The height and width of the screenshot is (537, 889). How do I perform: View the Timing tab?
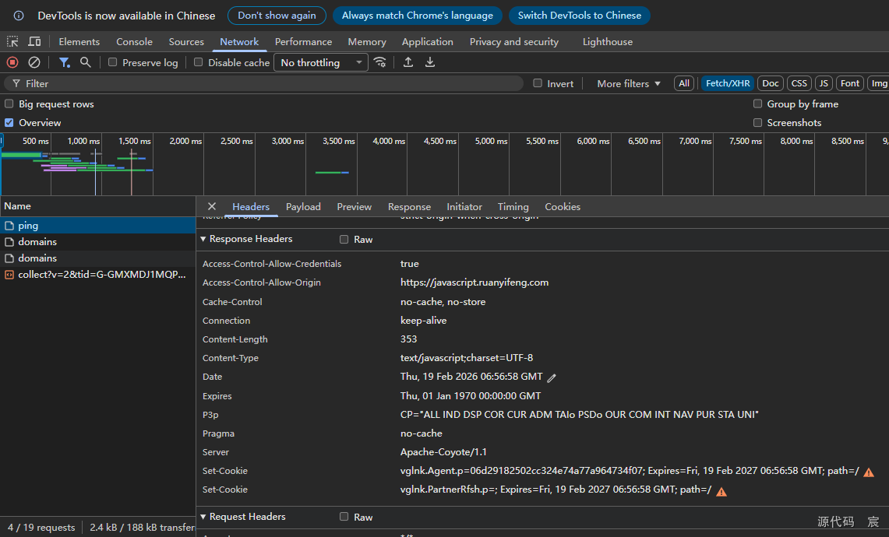click(x=513, y=207)
